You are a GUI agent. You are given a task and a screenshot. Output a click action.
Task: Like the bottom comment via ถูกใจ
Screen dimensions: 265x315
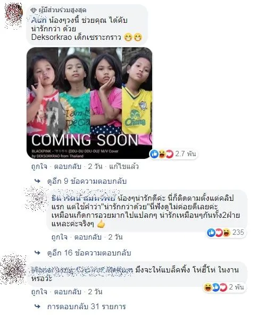click(x=39, y=292)
